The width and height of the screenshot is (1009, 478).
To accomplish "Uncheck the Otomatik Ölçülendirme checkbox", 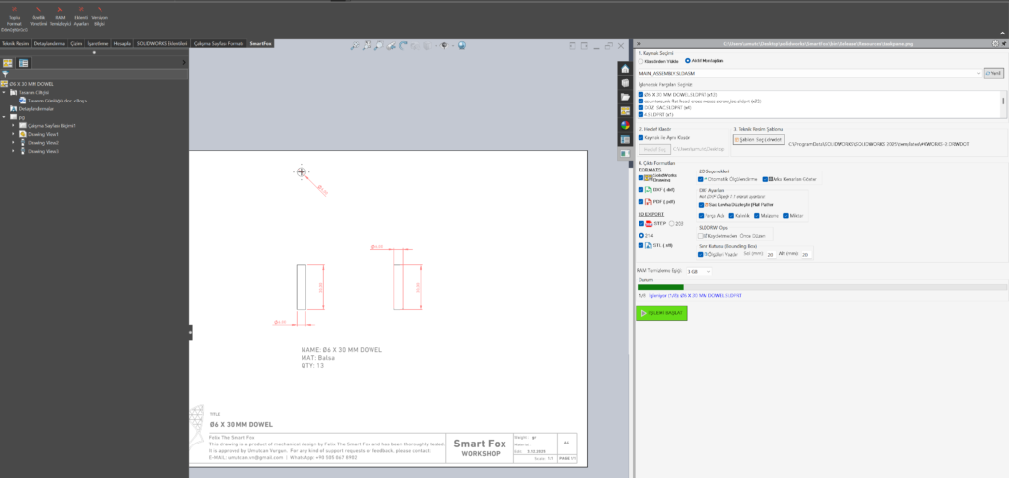I will click(x=701, y=179).
